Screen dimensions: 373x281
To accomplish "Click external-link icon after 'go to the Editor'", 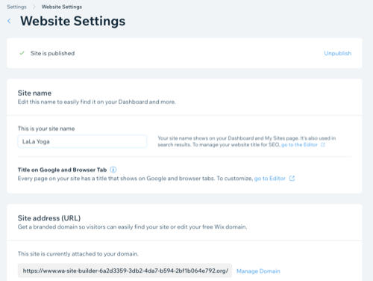I will (323, 145).
